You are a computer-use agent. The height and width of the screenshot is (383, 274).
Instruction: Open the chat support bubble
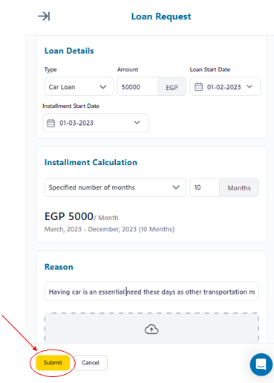(x=261, y=364)
